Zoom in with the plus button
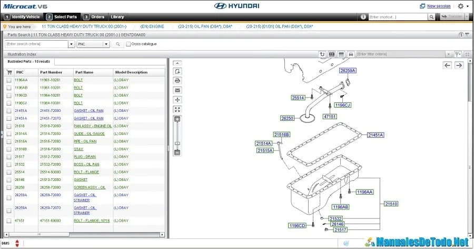The image size is (474, 249). pos(177,119)
